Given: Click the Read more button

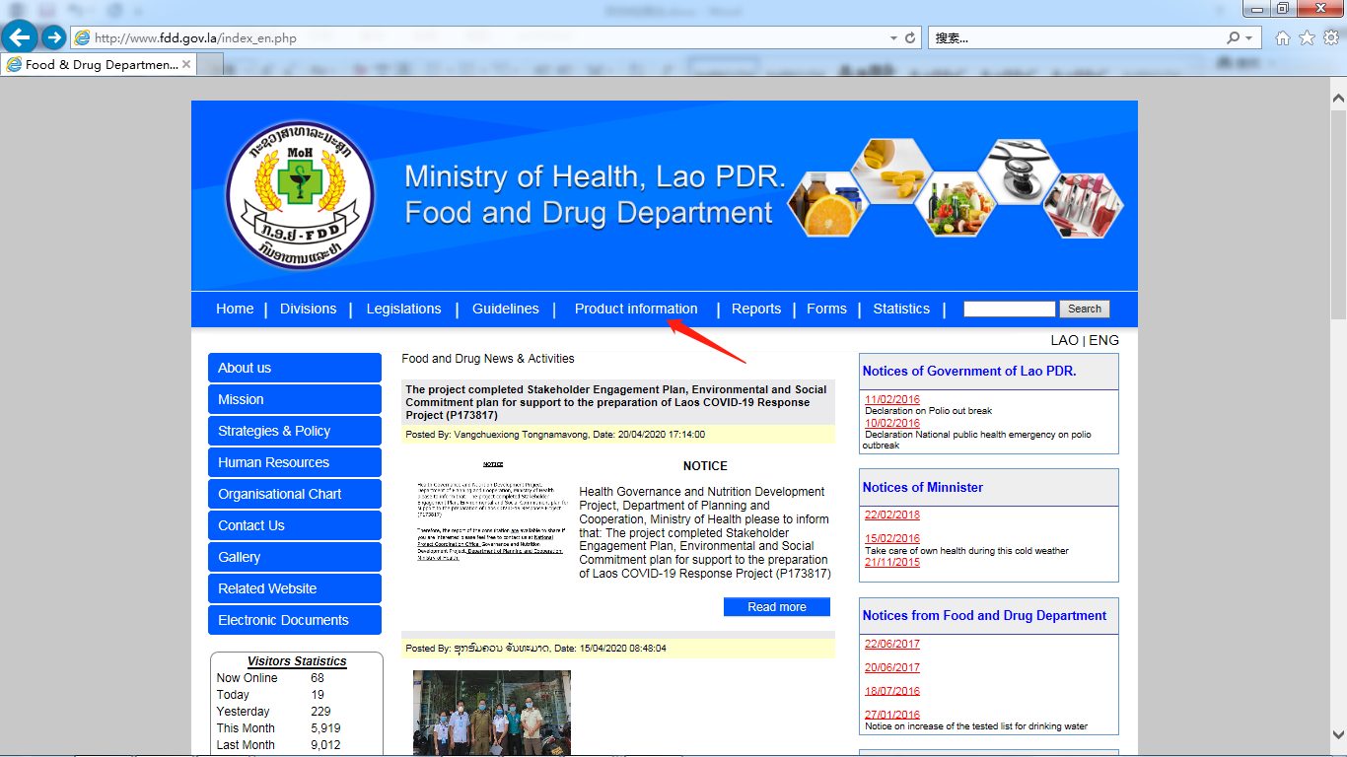Looking at the screenshot, I should (x=776, y=607).
